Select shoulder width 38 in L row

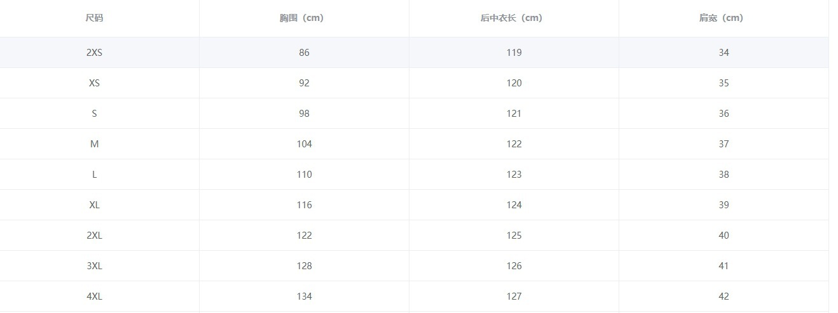(724, 175)
